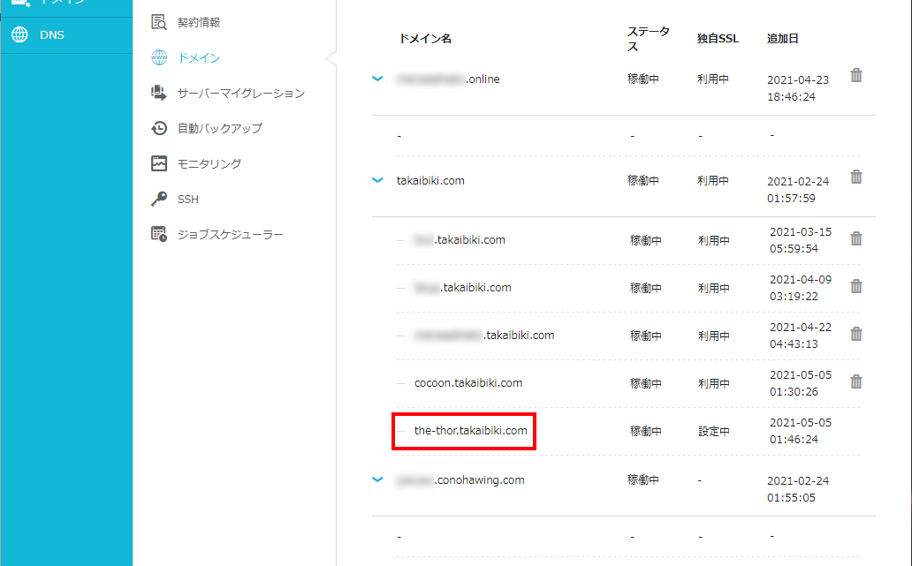Click 利用中 SSL status of .online row
The image size is (912, 566).
(x=713, y=79)
